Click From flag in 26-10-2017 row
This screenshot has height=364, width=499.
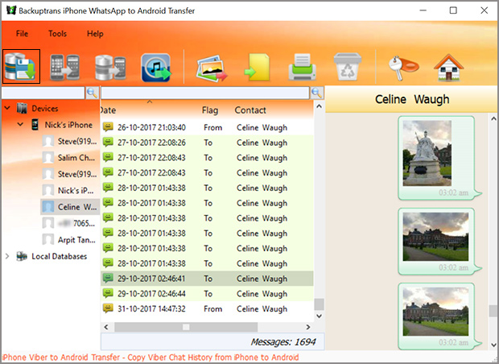pos(213,128)
